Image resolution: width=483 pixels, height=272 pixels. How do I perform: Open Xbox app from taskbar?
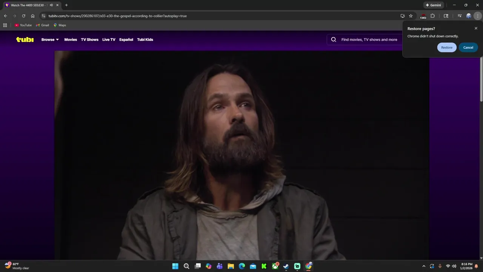[x=275, y=266]
